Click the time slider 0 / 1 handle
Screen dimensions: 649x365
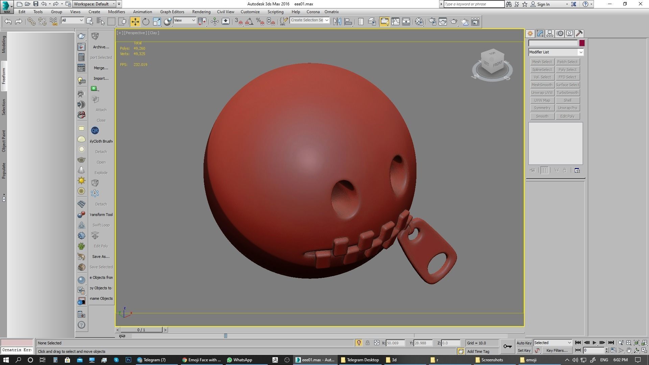tap(141, 330)
